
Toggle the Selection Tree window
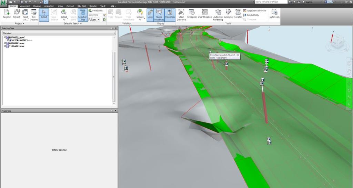point(83,15)
